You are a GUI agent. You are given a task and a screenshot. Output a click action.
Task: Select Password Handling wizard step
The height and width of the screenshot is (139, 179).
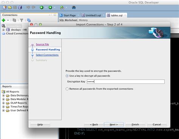(x=48, y=50)
